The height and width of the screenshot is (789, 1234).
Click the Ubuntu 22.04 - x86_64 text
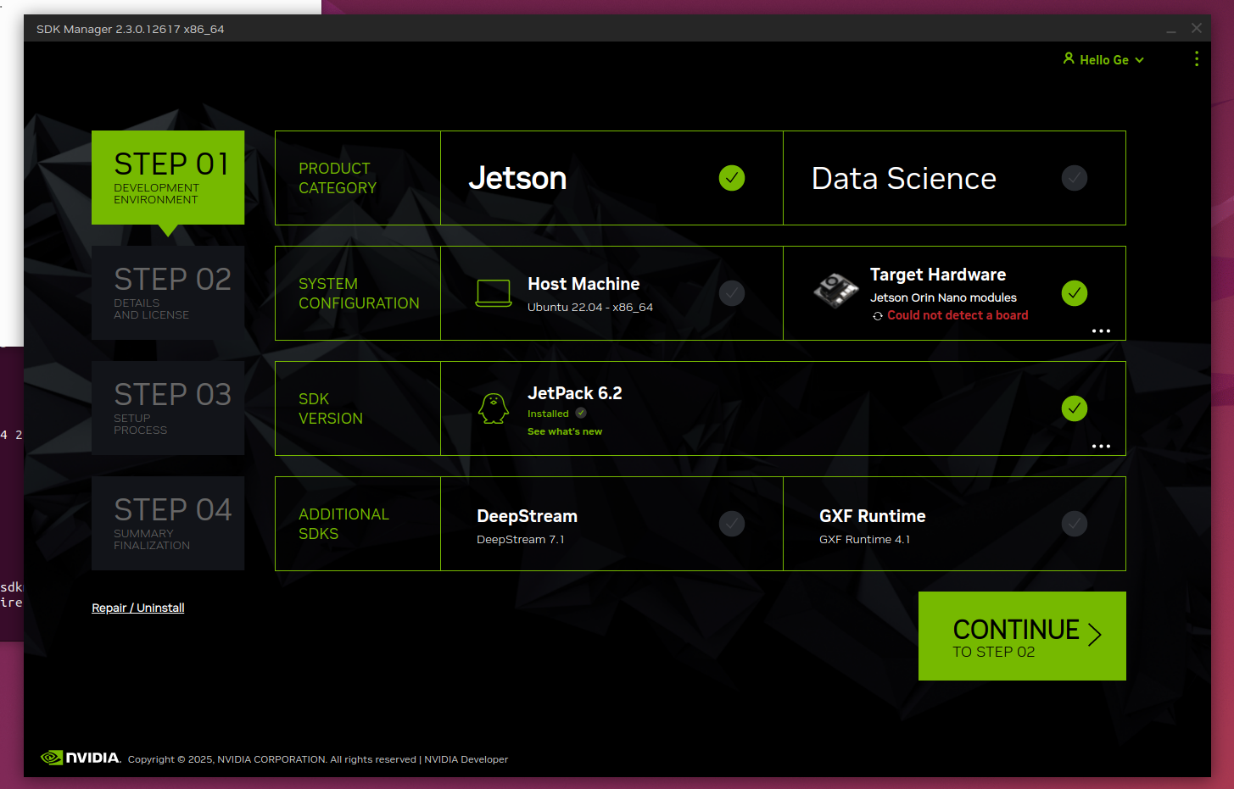[590, 307]
